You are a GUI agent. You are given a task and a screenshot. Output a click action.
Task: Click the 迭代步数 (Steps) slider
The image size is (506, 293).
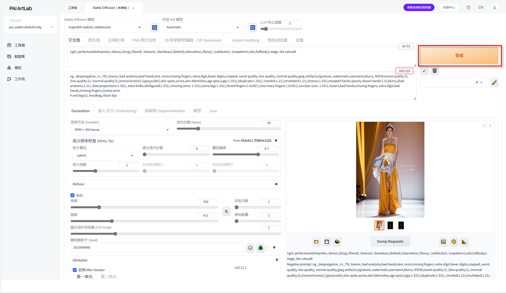point(229,129)
